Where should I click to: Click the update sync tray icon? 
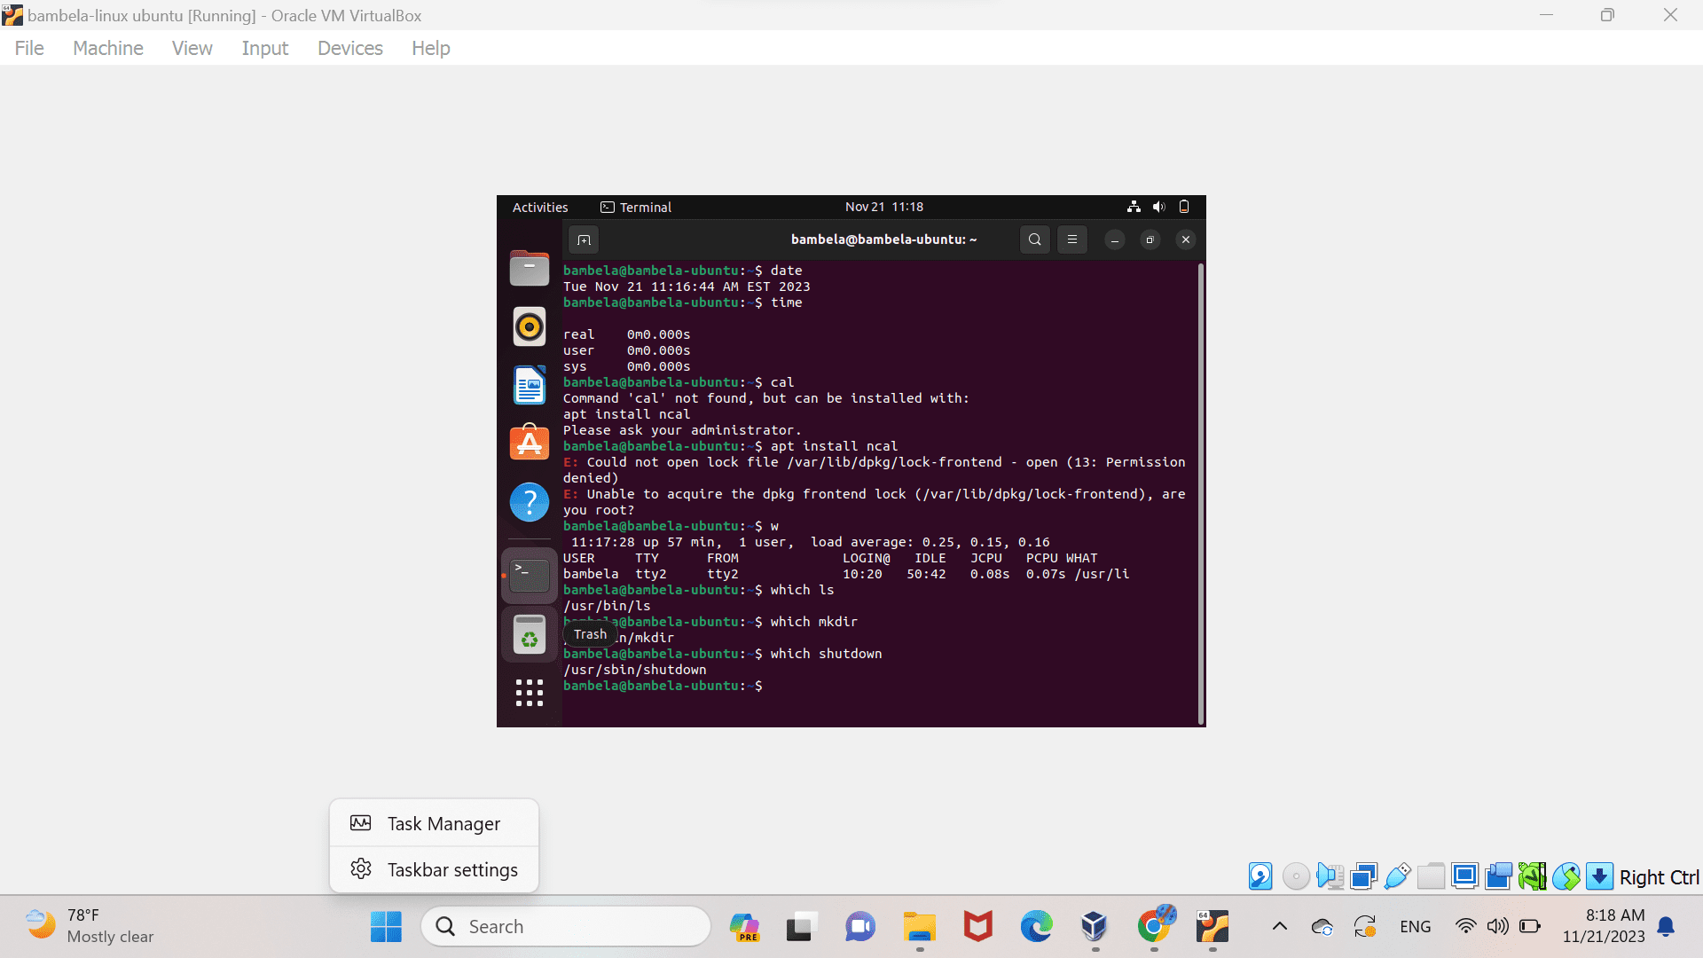(1365, 927)
